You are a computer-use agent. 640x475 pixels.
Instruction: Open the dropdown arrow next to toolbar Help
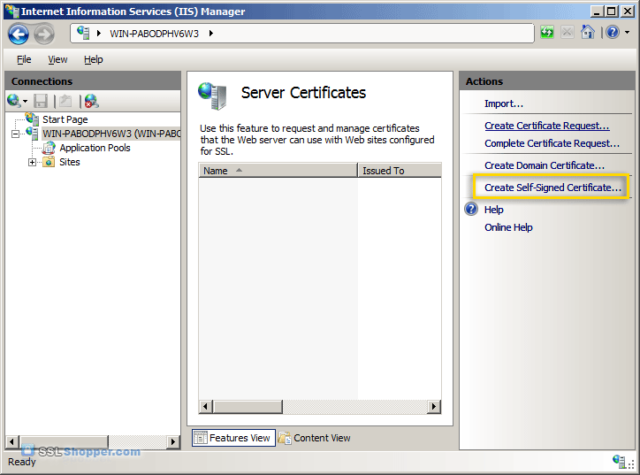(x=628, y=32)
